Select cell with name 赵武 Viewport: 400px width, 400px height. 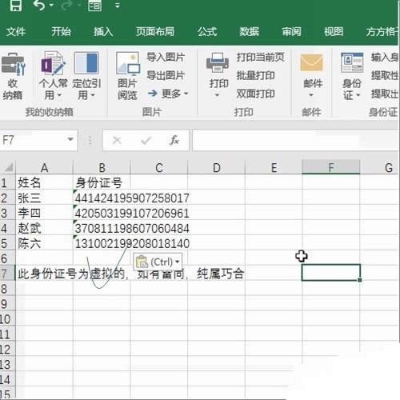click(x=44, y=228)
